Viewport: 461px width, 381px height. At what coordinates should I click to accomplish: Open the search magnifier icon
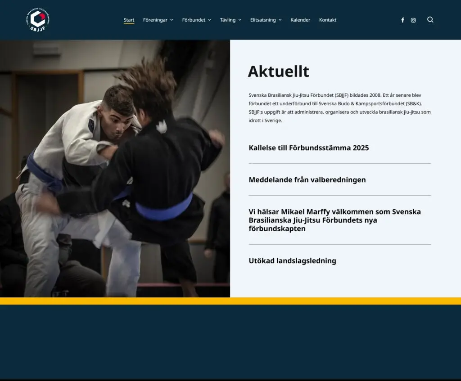tap(430, 20)
